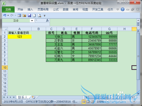Click the vertical scrollbar up arrow

(x=138, y=31)
